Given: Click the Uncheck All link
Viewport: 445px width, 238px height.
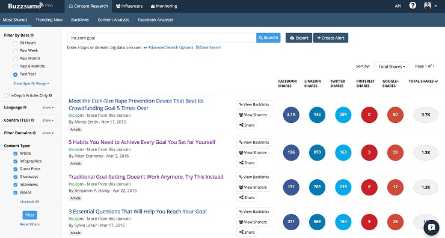Looking at the screenshot, I should [x=30, y=202].
